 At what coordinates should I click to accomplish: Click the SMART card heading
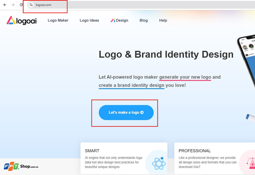(92, 151)
